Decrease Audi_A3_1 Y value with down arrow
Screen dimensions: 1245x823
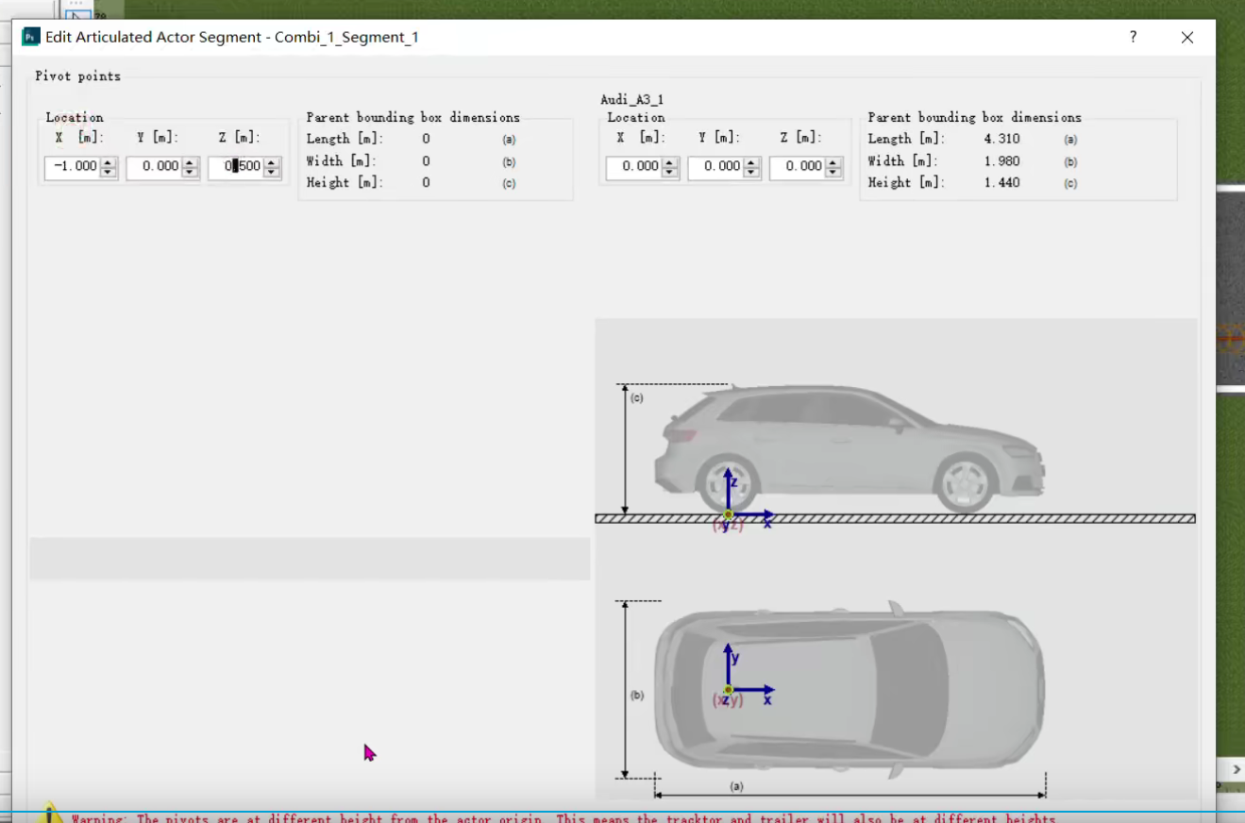(752, 173)
